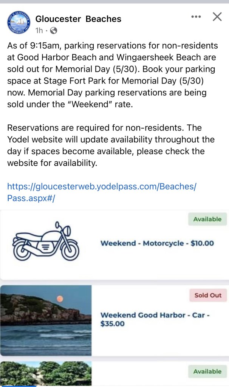This screenshot has width=229, height=387.
Task: Tap the three-dot post options menu
Action: (196, 17)
